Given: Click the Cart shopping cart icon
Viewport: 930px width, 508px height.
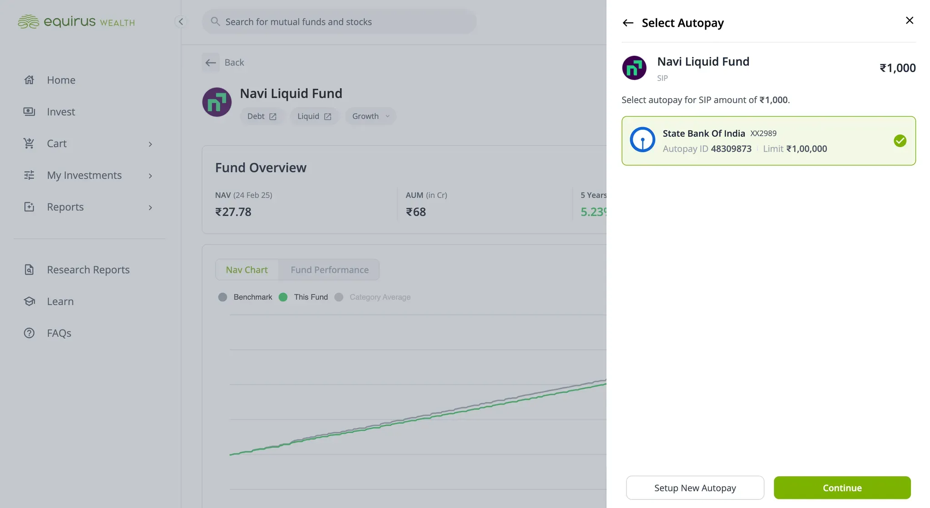Looking at the screenshot, I should (x=29, y=143).
